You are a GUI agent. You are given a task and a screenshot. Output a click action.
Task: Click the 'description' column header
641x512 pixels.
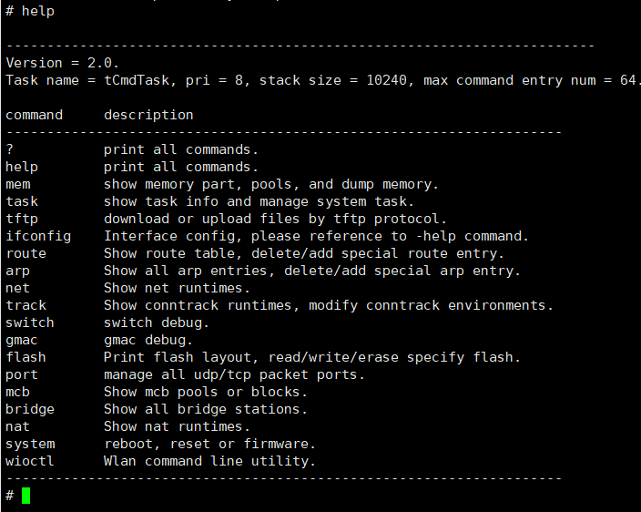click(x=148, y=115)
